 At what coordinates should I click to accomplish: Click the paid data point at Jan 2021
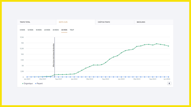[27, 77]
